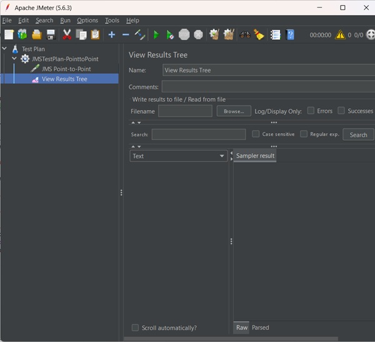
Task: Open the Help question mark icon
Action: click(290, 34)
